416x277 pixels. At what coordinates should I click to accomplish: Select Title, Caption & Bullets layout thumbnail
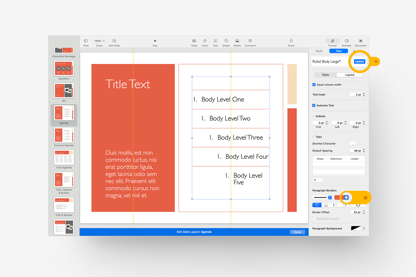click(64, 180)
